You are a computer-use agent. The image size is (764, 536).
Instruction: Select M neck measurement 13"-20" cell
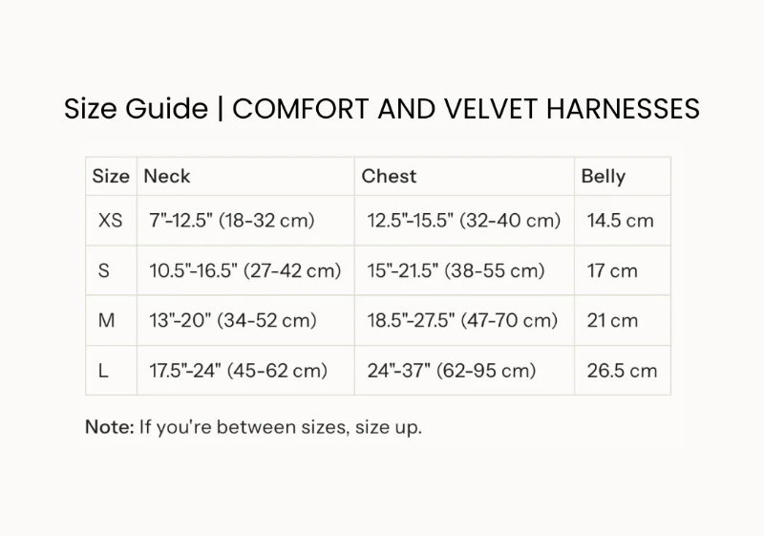233,320
